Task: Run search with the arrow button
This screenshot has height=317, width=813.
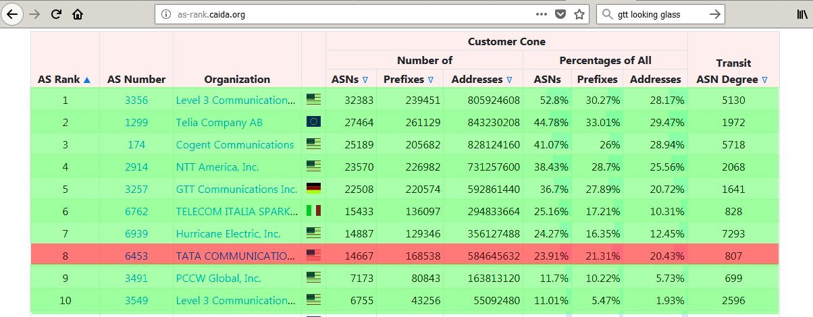Action: coord(714,13)
